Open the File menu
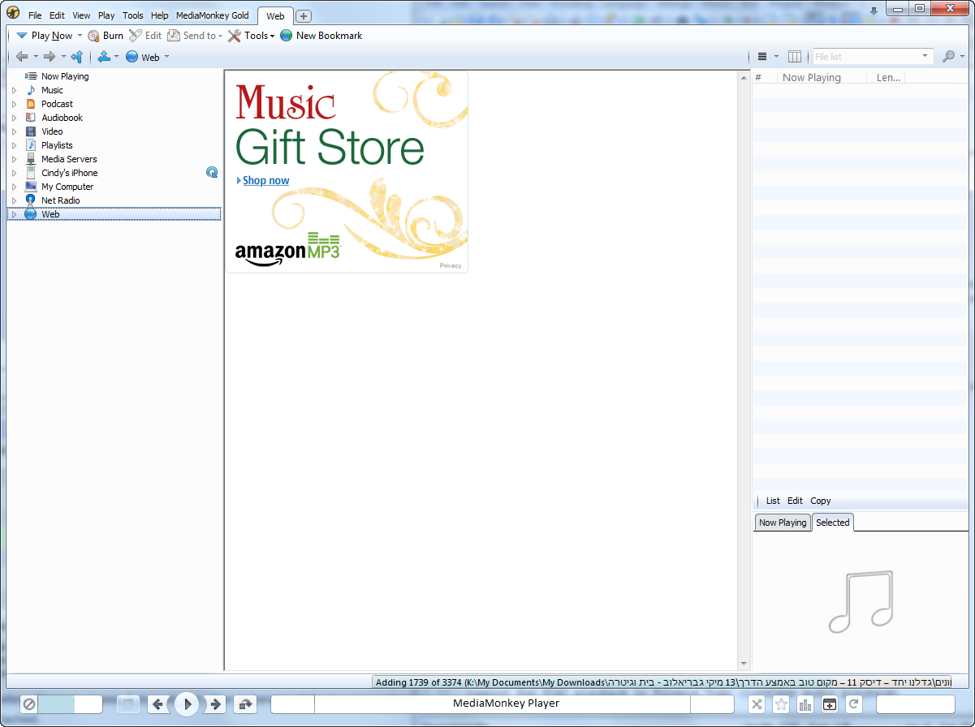The height and width of the screenshot is (727, 975). (35, 15)
